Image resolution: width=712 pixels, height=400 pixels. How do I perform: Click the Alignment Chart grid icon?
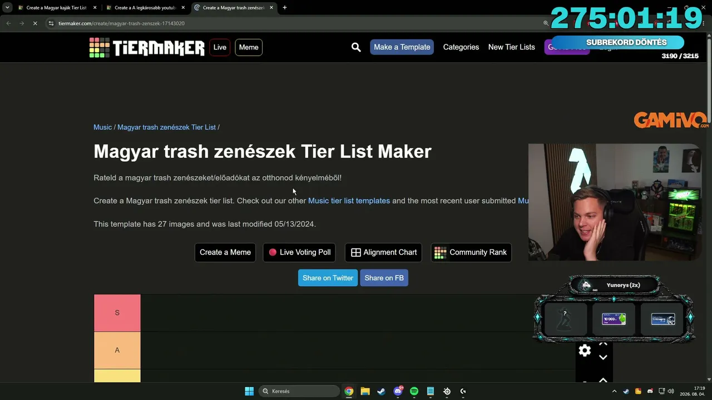pyautogui.click(x=356, y=252)
